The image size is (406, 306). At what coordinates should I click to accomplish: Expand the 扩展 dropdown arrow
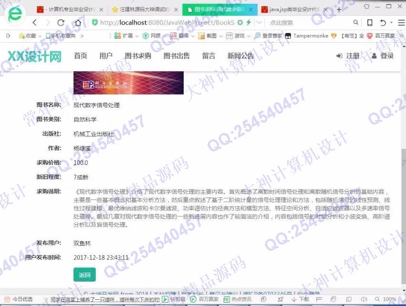pyautogui.click(x=137, y=36)
